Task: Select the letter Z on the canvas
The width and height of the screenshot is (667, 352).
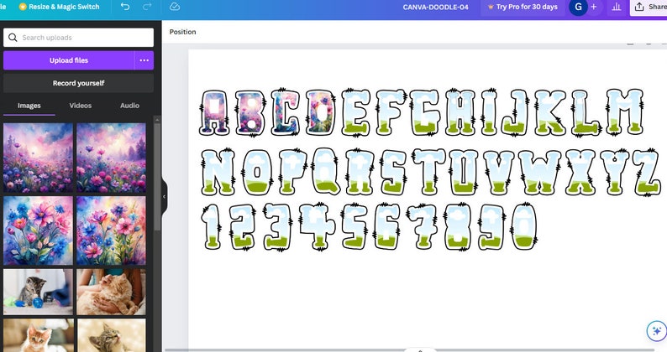Action: pos(648,172)
